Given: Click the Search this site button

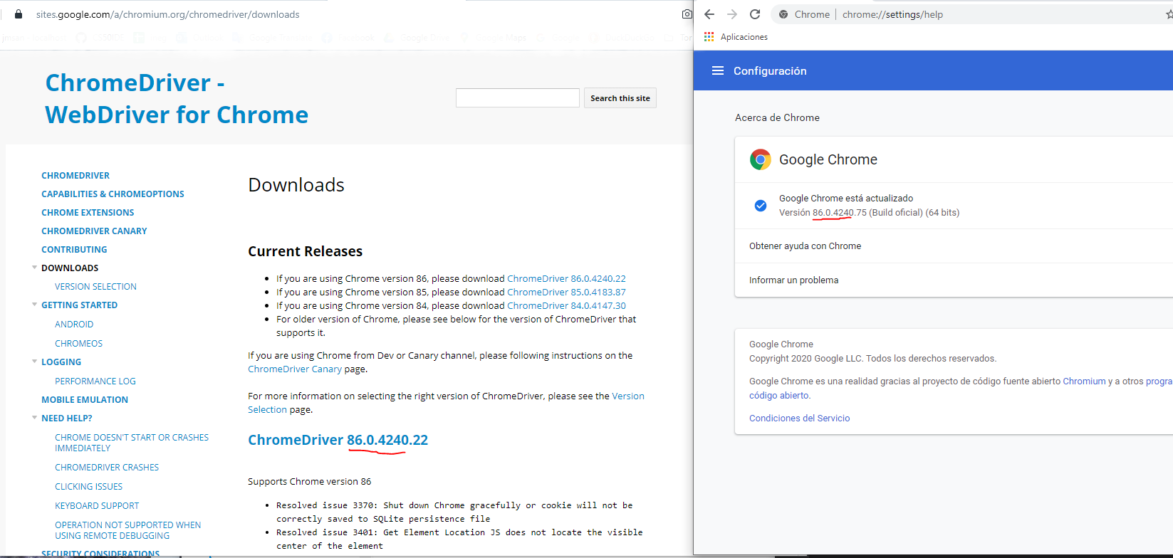Looking at the screenshot, I should tap(620, 98).
